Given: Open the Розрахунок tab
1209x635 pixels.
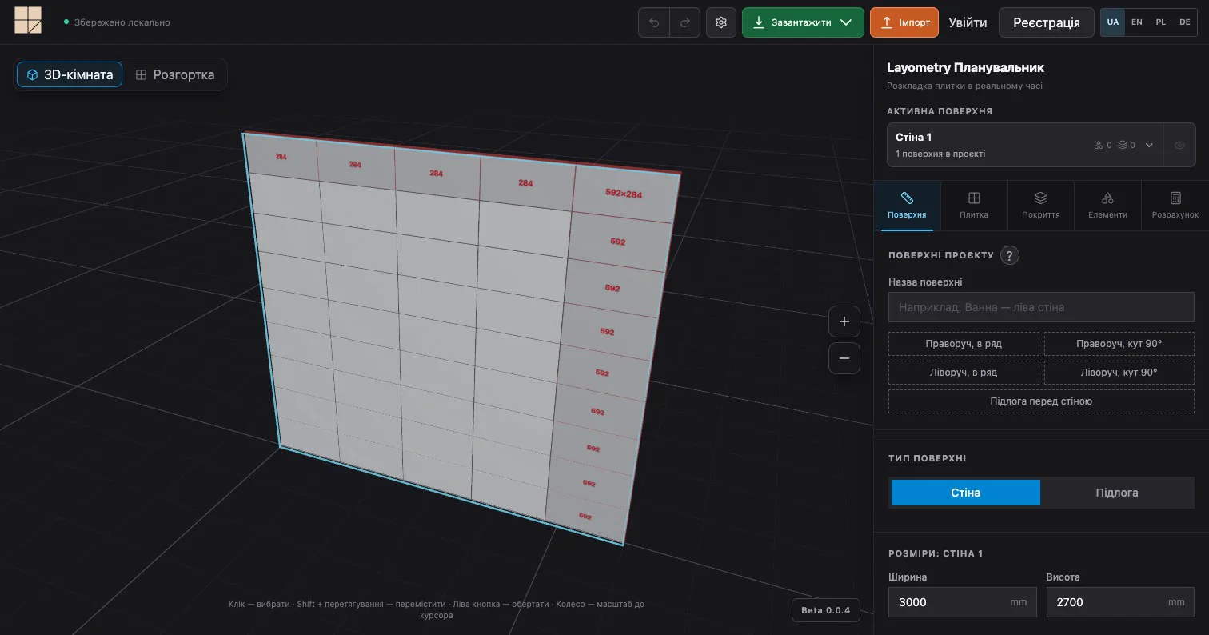Looking at the screenshot, I should (x=1175, y=206).
